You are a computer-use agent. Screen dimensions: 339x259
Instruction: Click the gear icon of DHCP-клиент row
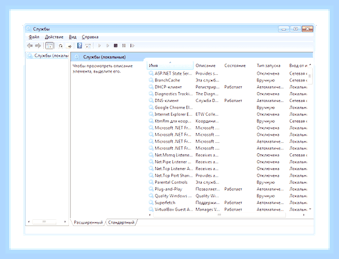pyautogui.click(x=151, y=87)
